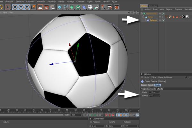The width and height of the screenshot is (192, 128).
Task: Click the context help question-mark icon
Action: tap(103, 7)
